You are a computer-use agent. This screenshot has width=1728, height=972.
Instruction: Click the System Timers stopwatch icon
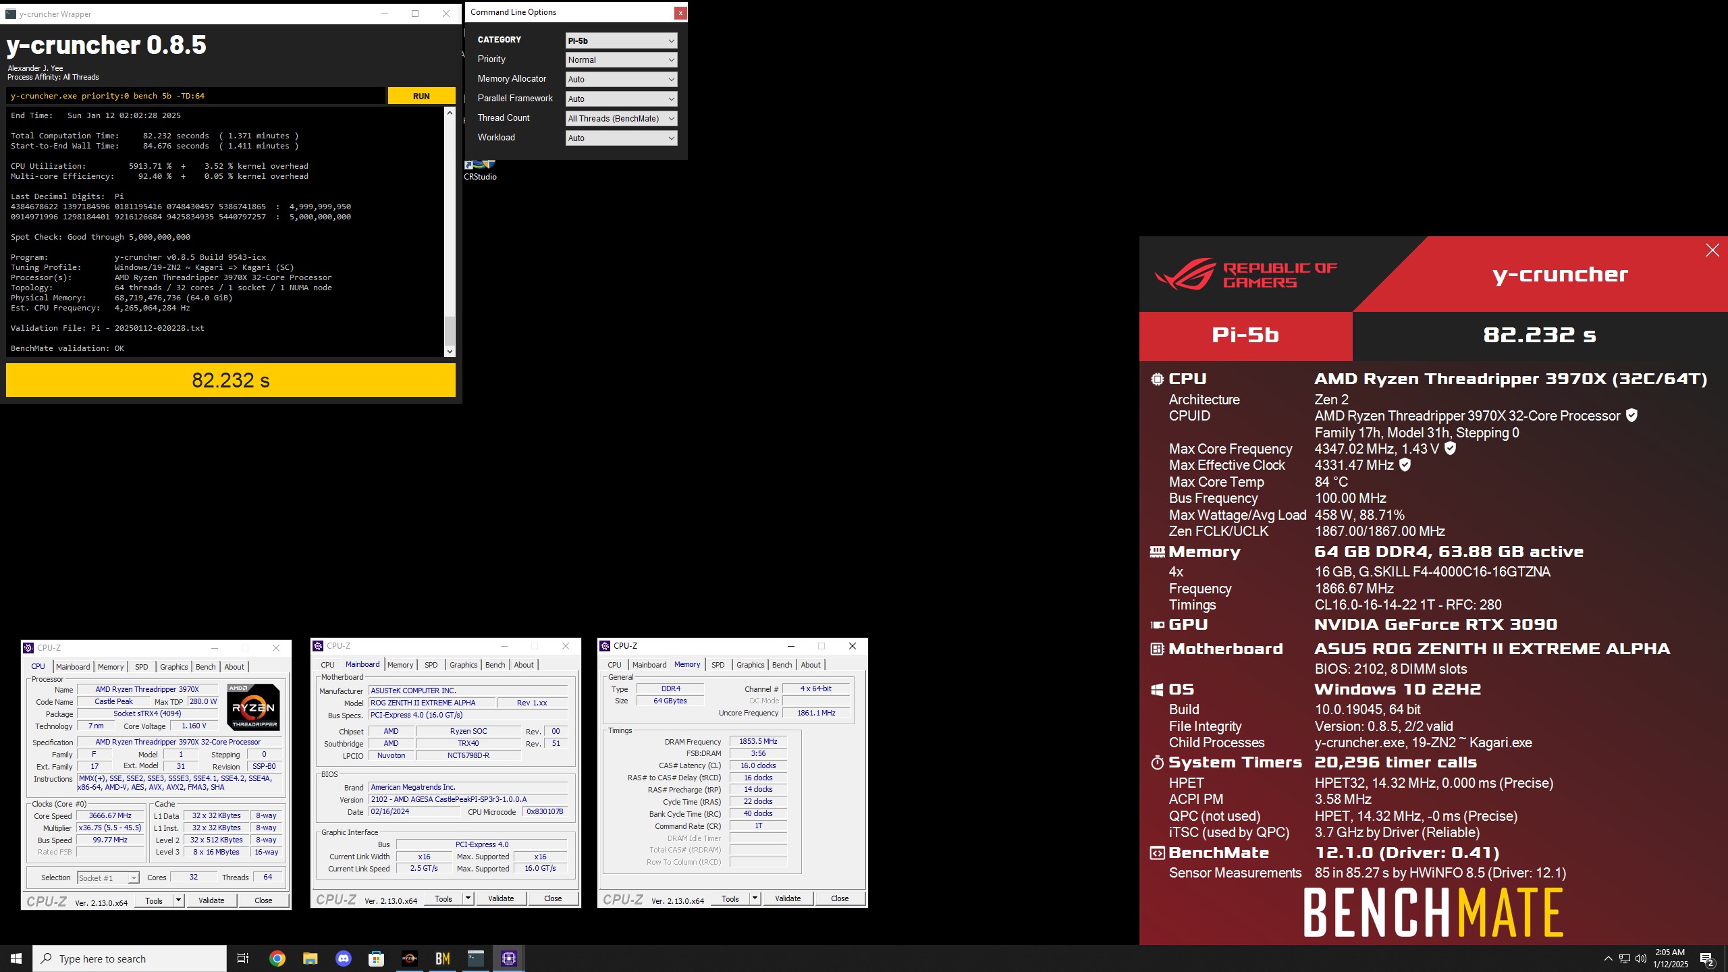(1157, 763)
